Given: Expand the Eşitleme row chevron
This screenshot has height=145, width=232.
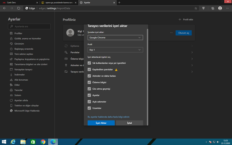Looking at the screenshot, I should (x=192, y=46).
